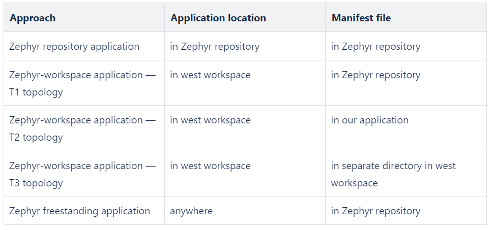Click 'T3 topology' text in Approach column
Image resolution: width=492 pixels, height=230 pixels.
click(x=36, y=183)
